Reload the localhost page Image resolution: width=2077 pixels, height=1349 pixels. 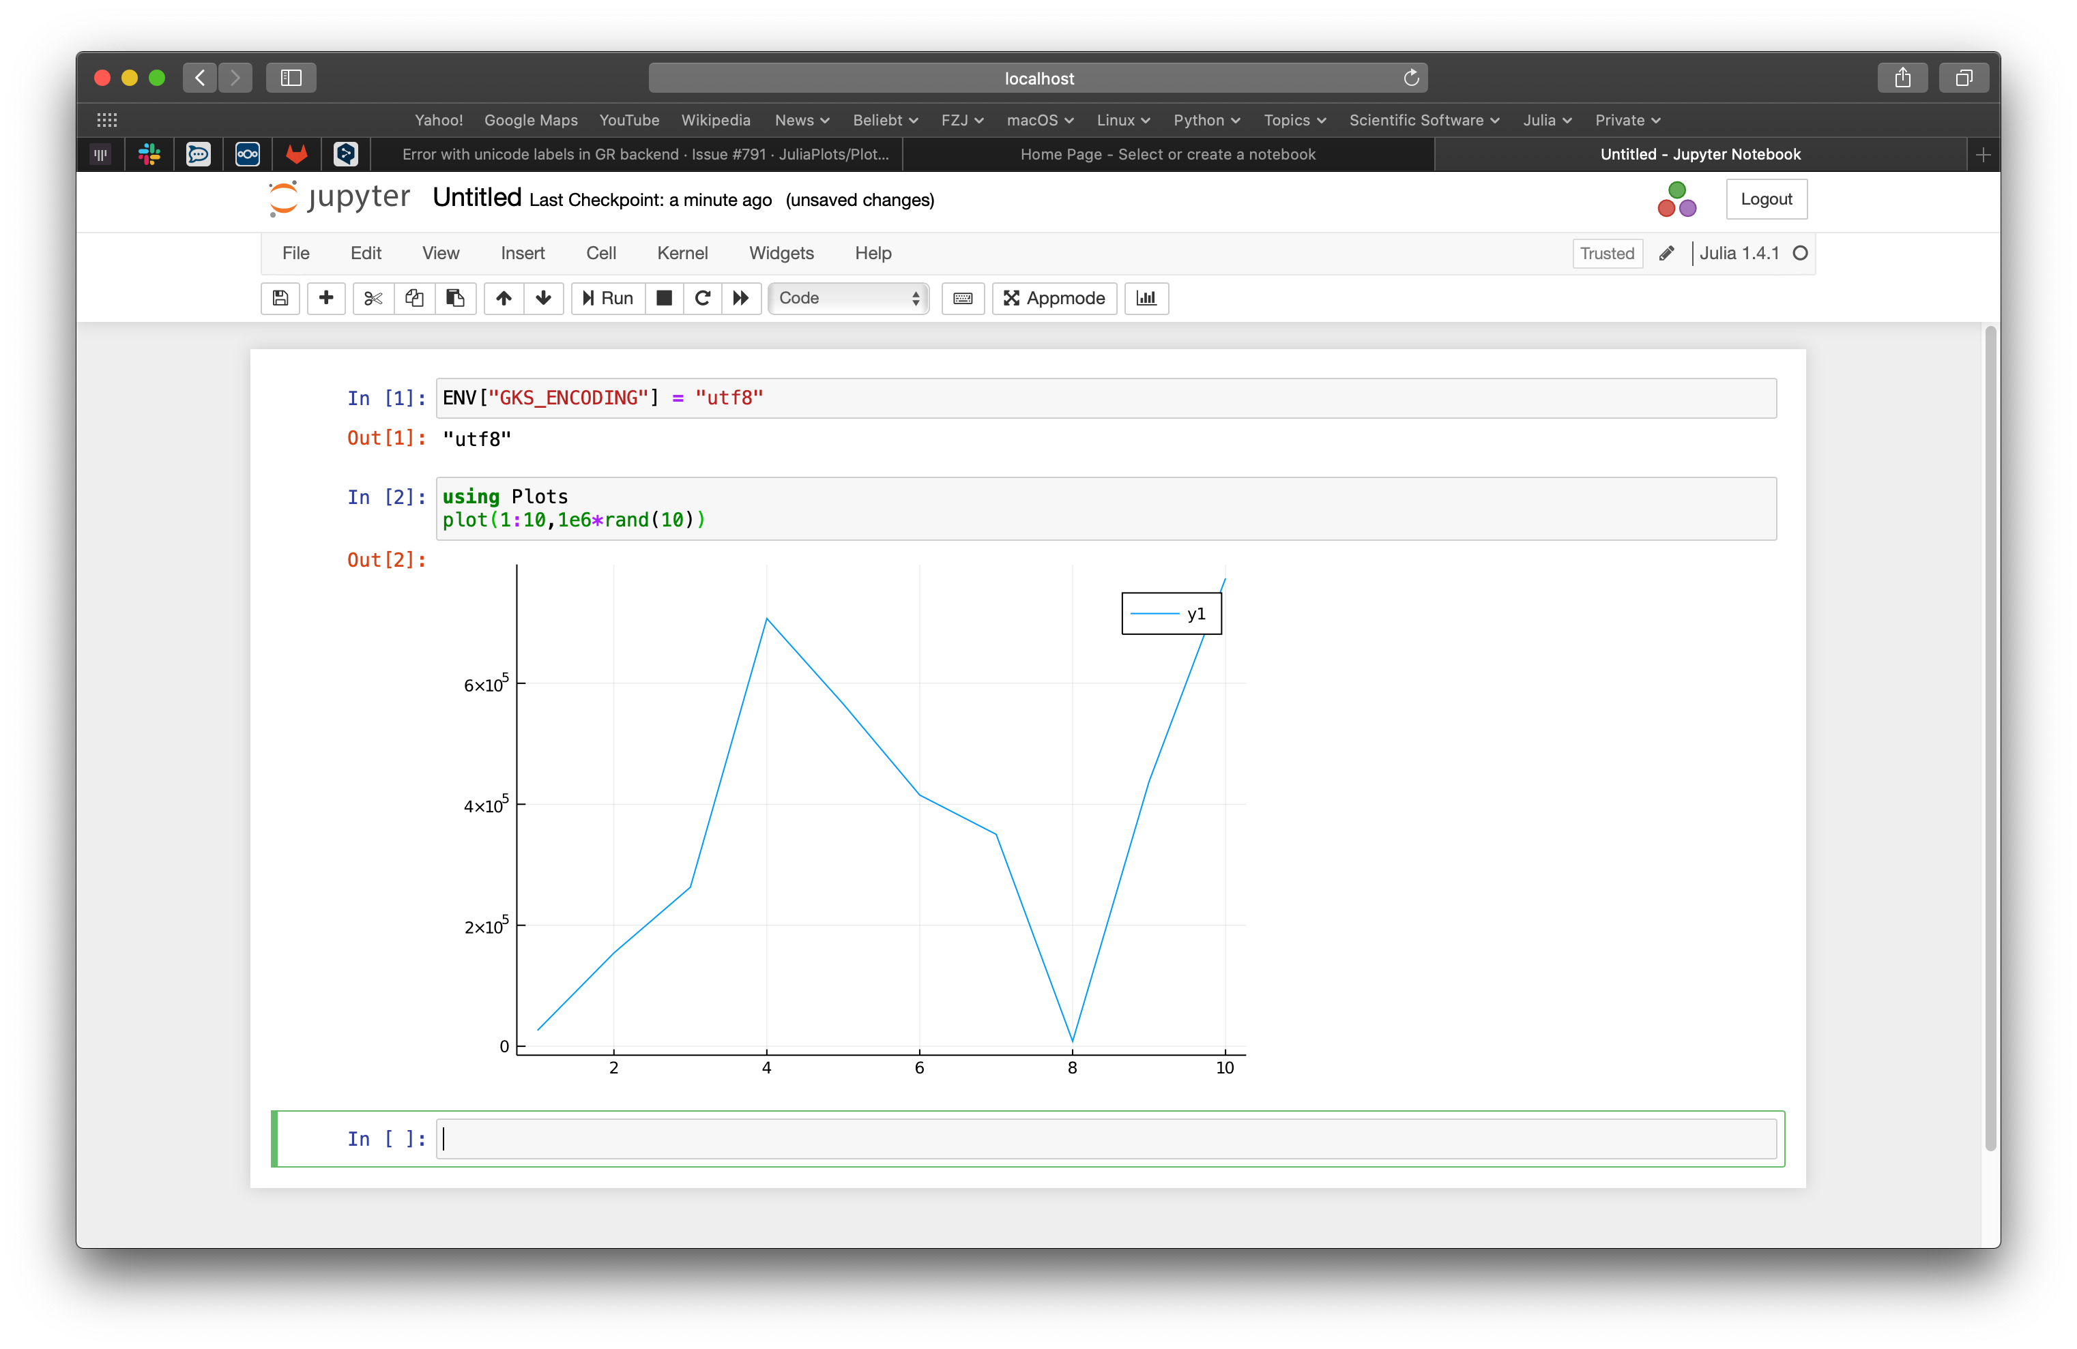[1410, 78]
